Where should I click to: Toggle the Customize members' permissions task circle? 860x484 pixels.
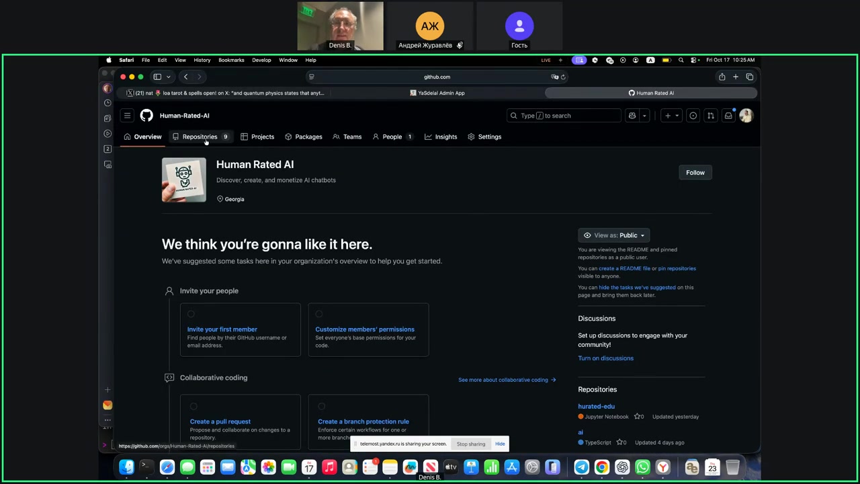tap(319, 314)
